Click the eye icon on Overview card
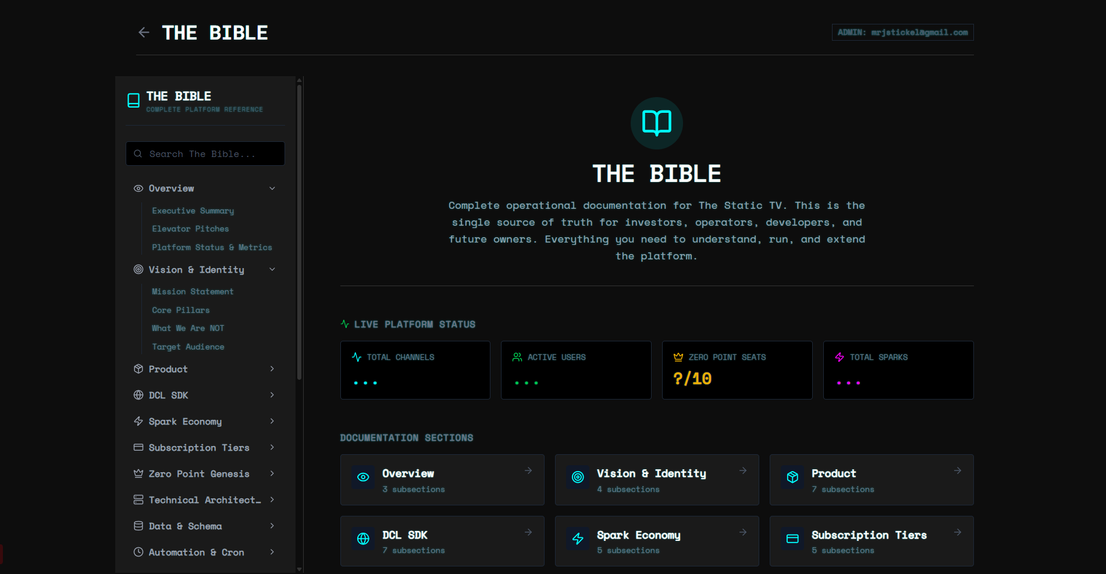 363,477
